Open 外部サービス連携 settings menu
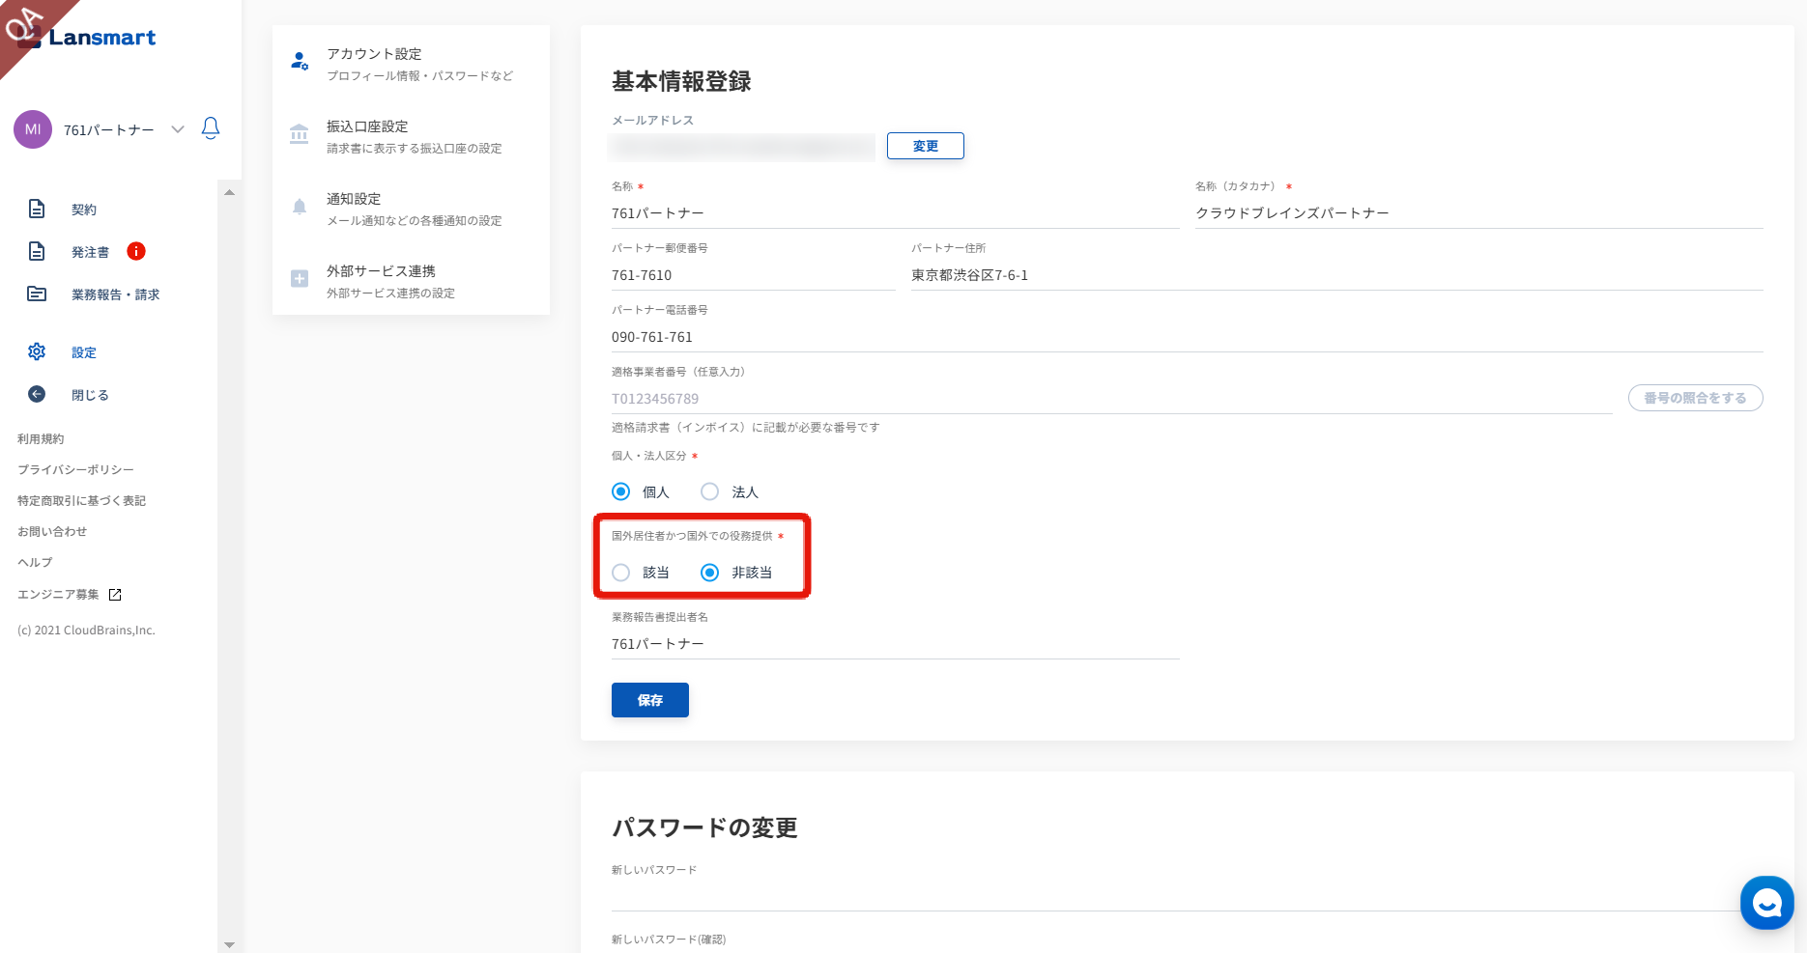 pos(411,281)
